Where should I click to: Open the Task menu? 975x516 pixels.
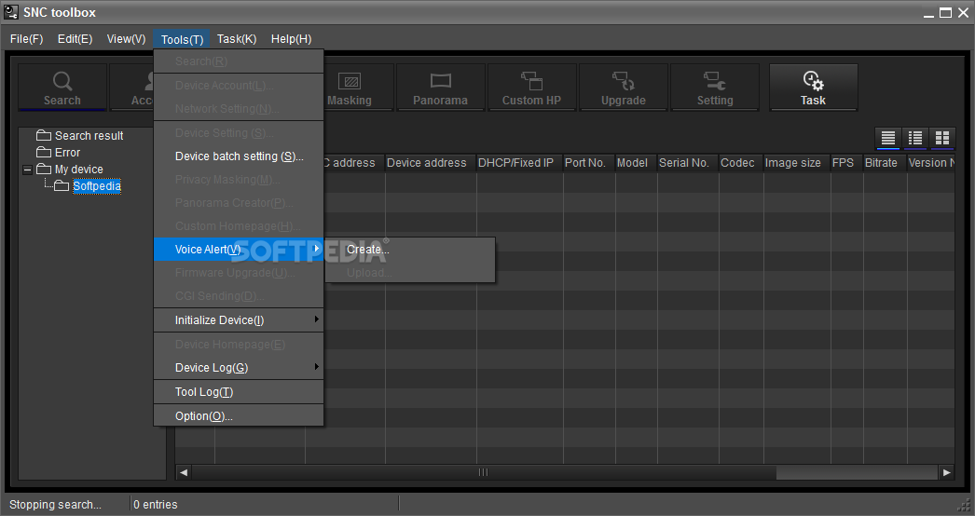(x=237, y=38)
